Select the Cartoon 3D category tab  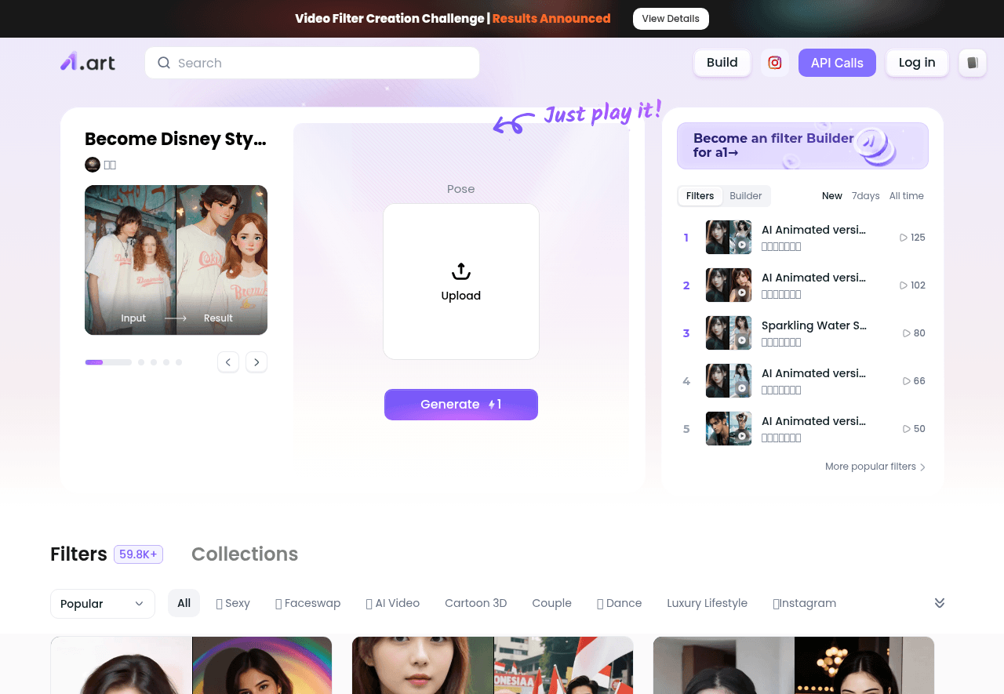pyautogui.click(x=475, y=603)
